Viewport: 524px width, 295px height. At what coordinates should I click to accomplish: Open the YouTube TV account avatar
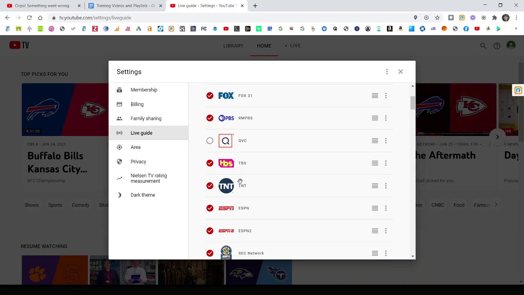point(511,45)
